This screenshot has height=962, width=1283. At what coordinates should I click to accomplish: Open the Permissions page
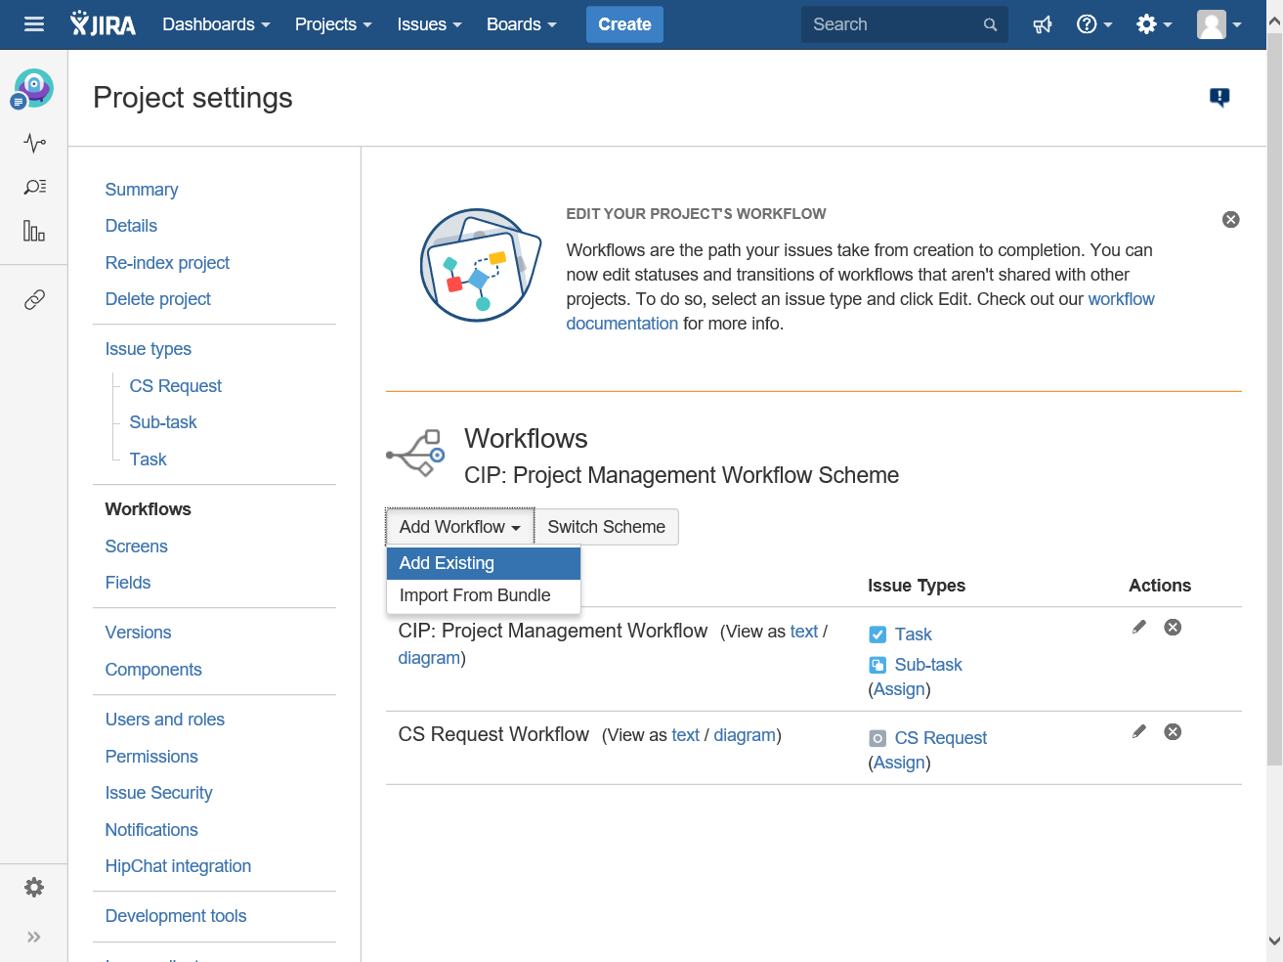click(x=151, y=757)
